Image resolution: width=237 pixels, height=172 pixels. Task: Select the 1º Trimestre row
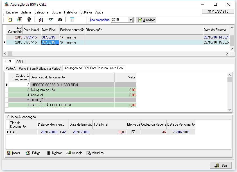68,37
